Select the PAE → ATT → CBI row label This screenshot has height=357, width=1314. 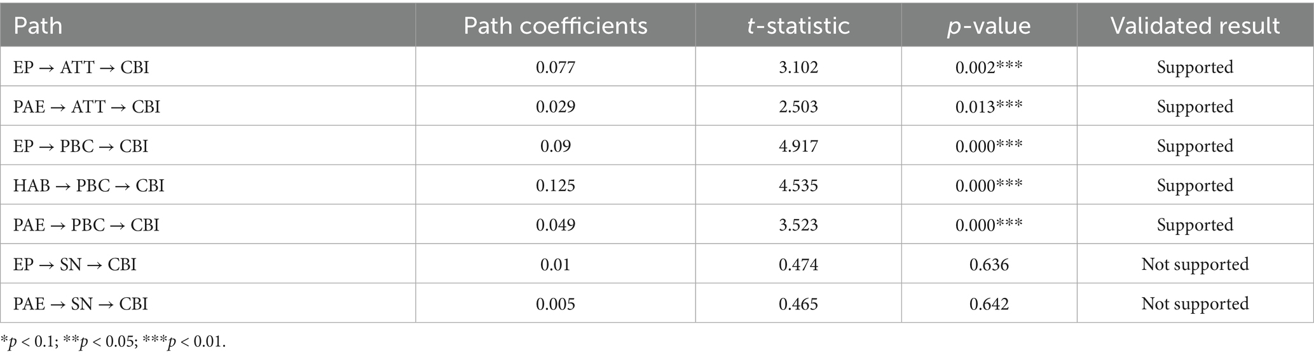point(87,107)
